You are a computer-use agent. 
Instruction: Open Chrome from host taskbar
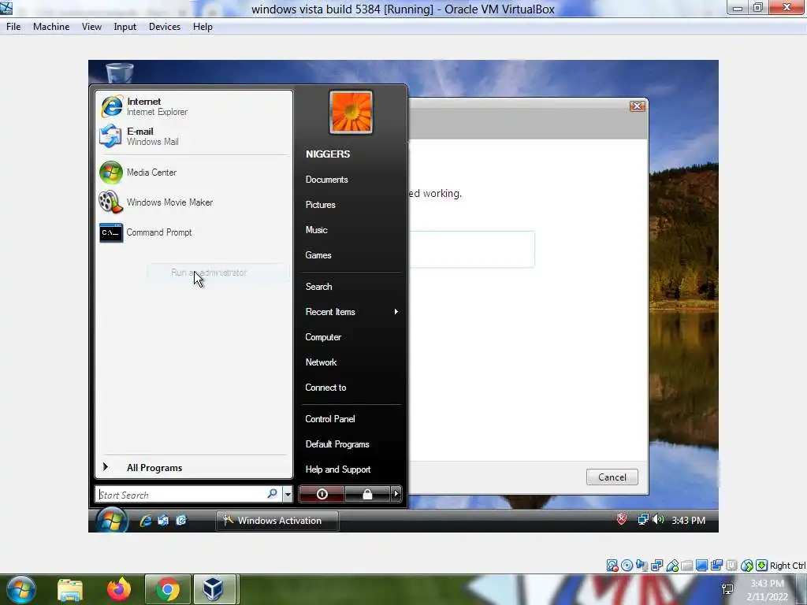tap(168, 589)
